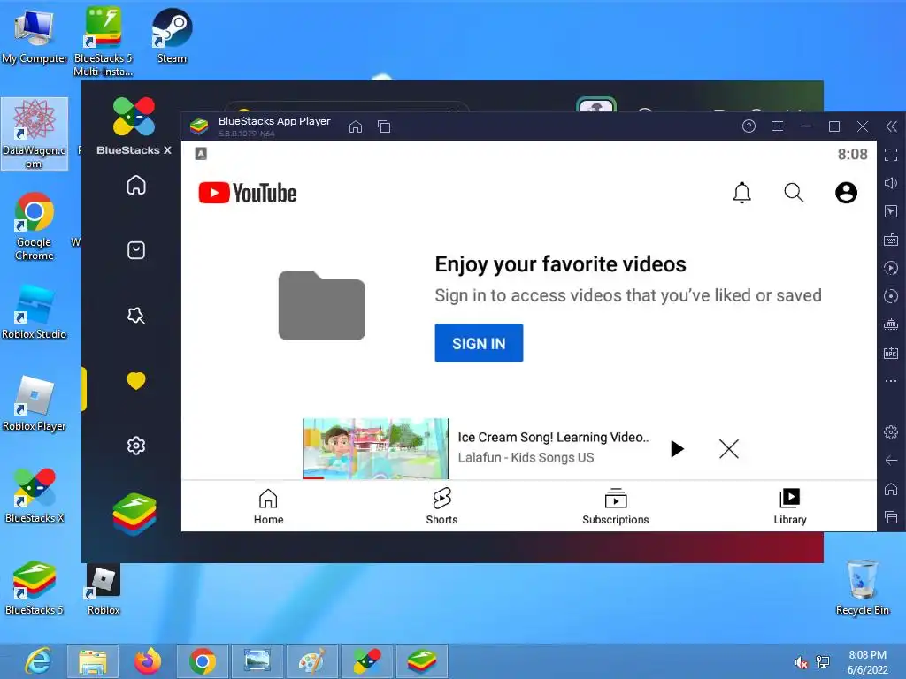Click "Lalafun - Kids Songs US" channel text

(526, 457)
